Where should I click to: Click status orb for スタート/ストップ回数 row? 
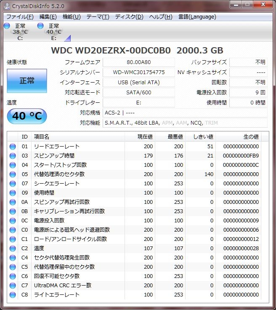(13, 165)
